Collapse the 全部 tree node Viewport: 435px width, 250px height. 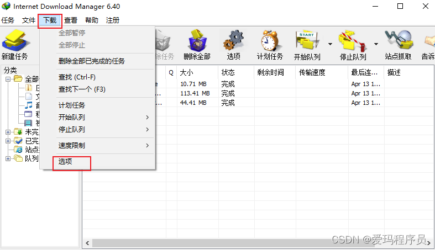tap(8, 79)
